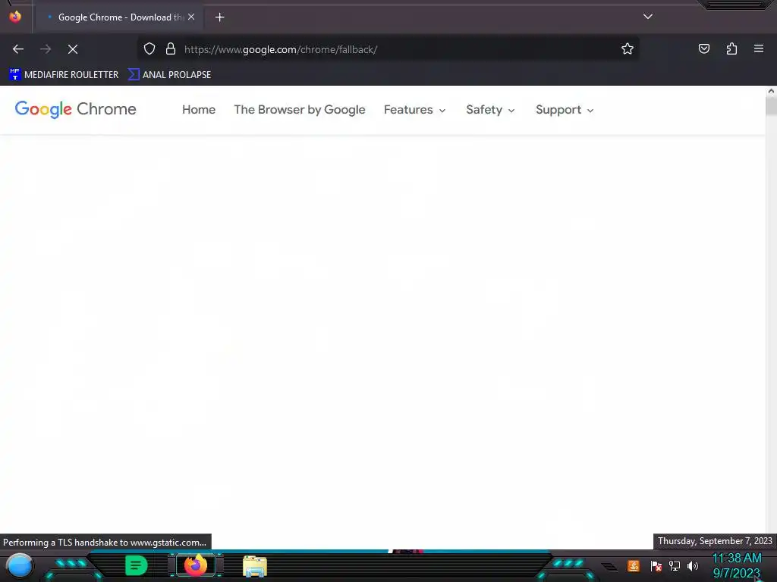This screenshot has height=582, width=777.
Task: Open the green notes app in taskbar
Action: 136,565
